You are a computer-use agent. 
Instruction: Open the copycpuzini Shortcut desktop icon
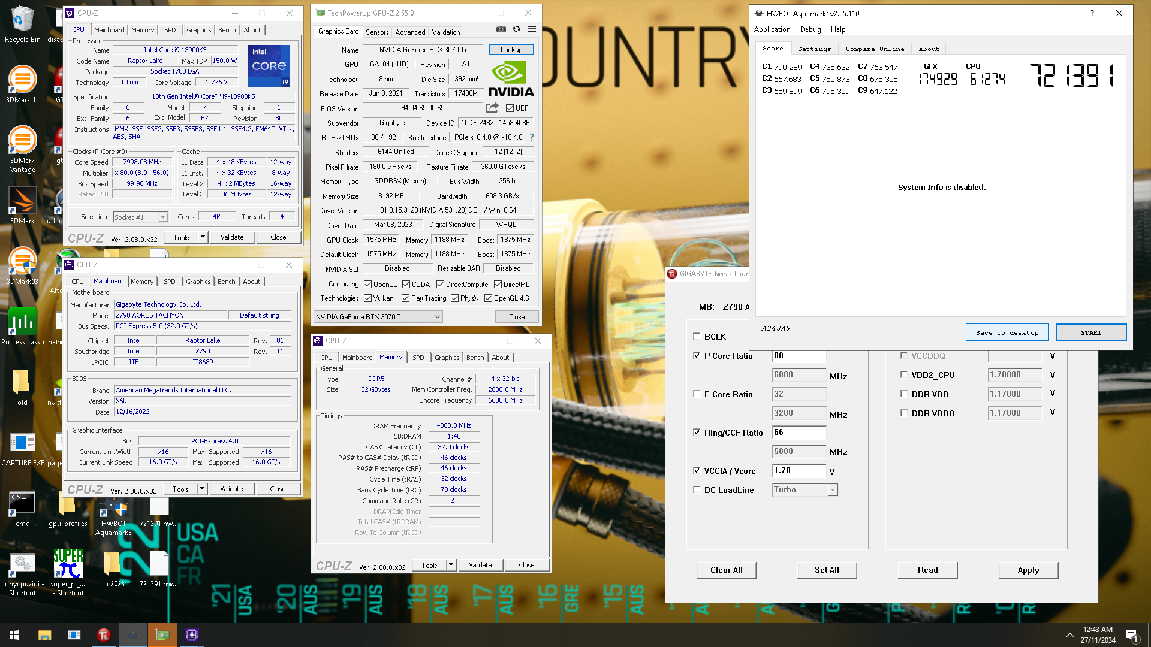pos(22,573)
